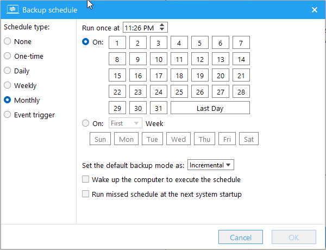Image resolution: width=326 pixels, height=250 pixels.
Task: Select day 7 of the month
Action: (241, 43)
